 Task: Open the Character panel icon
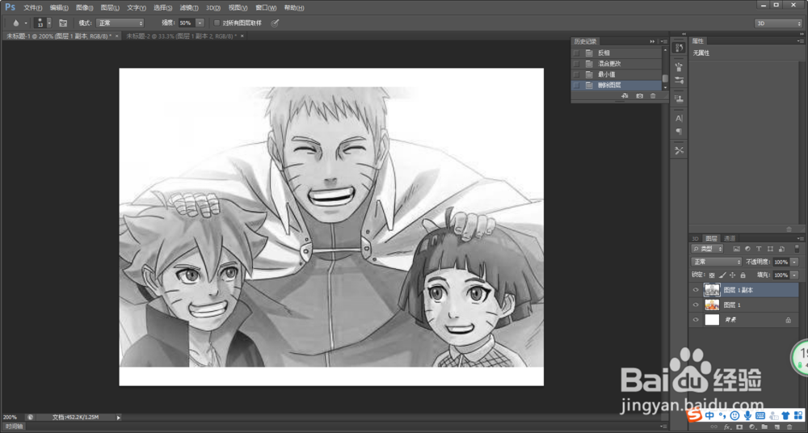[x=680, y=118]
